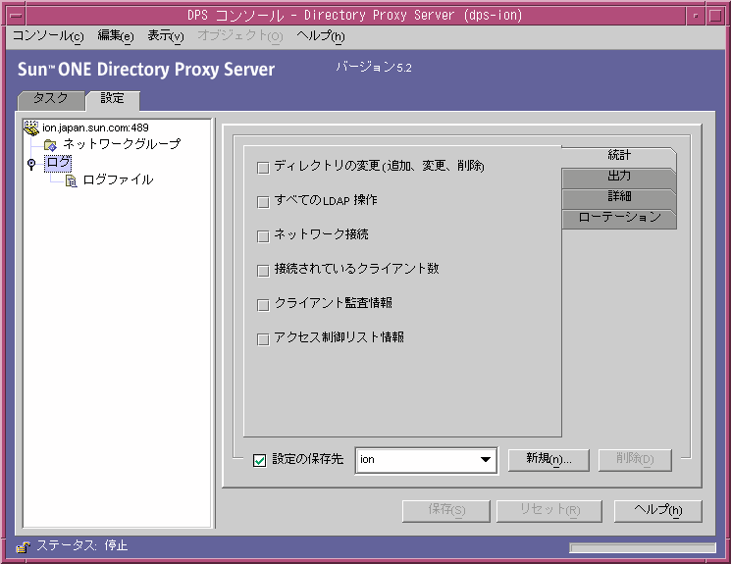This screenshot has width=731, height=564.
Task: Check クライアント監査情報 checkbox
Action: coord(263,305)
